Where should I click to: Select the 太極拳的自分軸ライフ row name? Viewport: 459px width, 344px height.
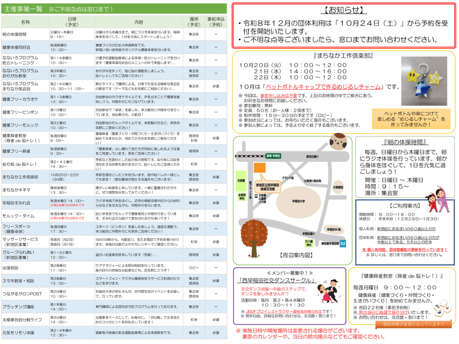[22, 320]
